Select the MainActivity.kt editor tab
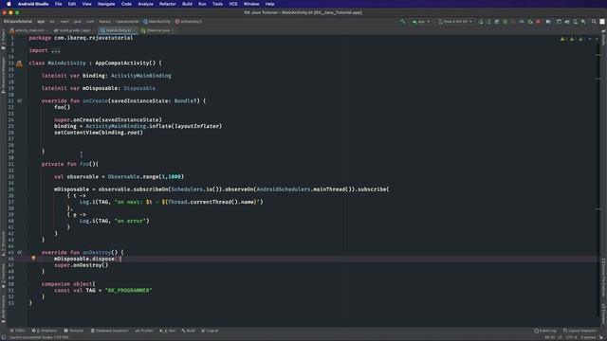607x341 pixels. 118,30
